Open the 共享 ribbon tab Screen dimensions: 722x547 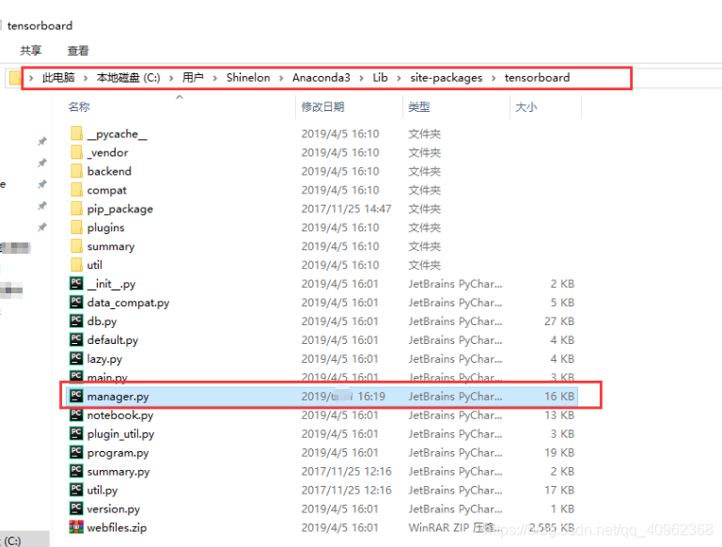pos(31,50)
